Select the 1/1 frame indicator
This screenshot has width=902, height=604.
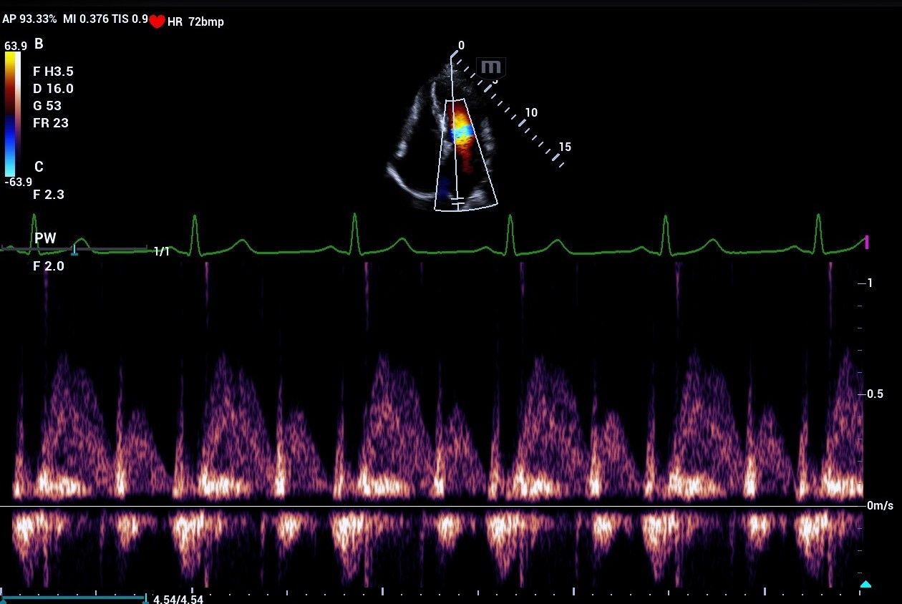click(161, 252)
